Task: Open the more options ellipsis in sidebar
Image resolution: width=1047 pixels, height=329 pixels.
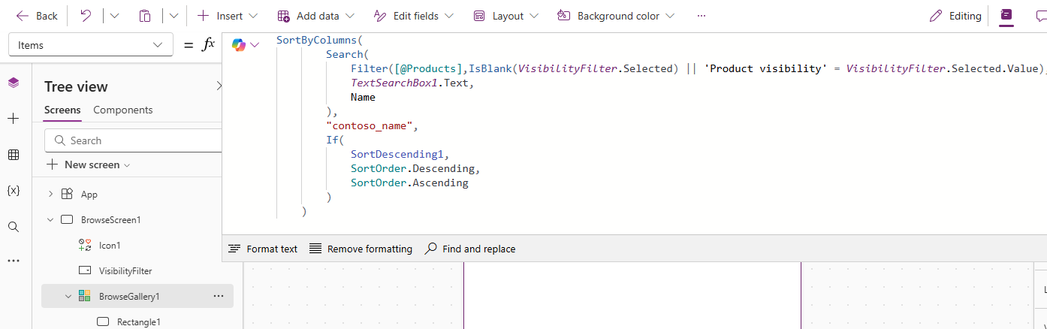Action: point(14,261)
